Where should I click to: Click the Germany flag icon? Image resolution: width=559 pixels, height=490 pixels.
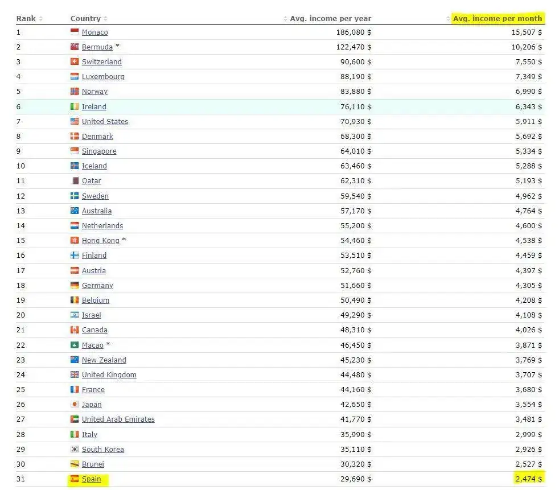(x=75, y=286)
